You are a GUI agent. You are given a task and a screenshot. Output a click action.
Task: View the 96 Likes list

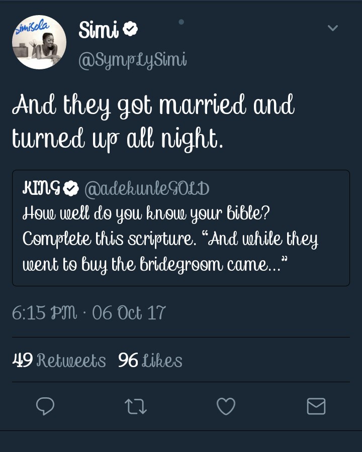150,360
